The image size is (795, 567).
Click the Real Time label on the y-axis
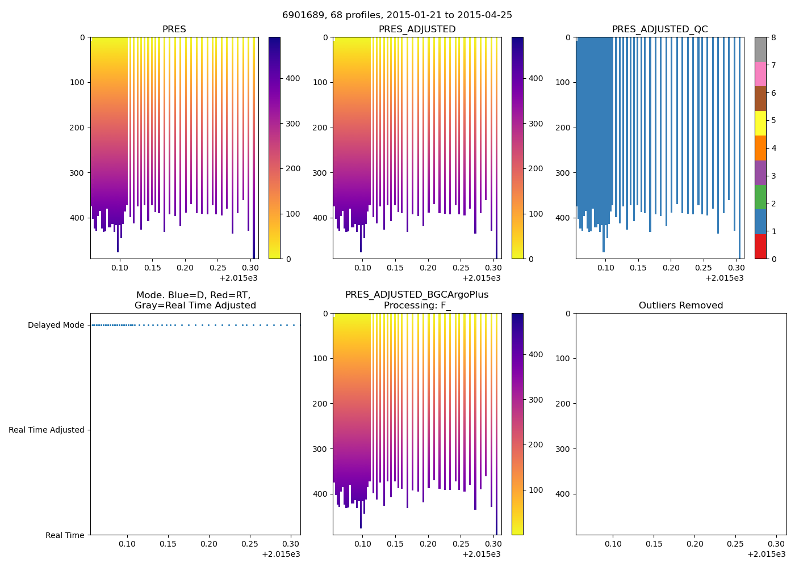tap(65, 535)
